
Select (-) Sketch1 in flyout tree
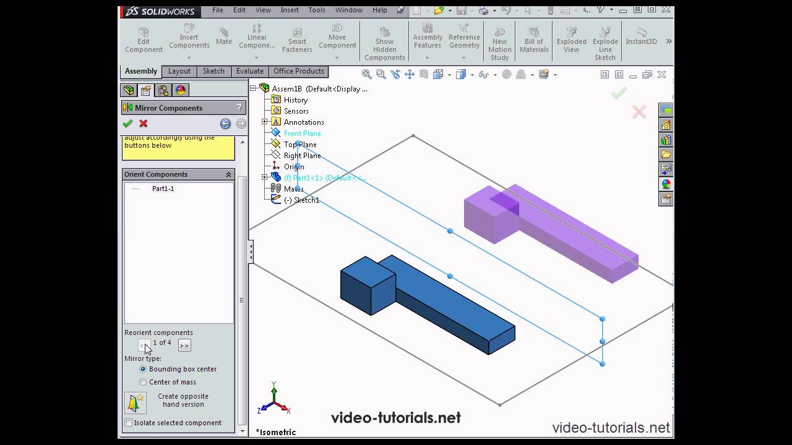[301, 200]
